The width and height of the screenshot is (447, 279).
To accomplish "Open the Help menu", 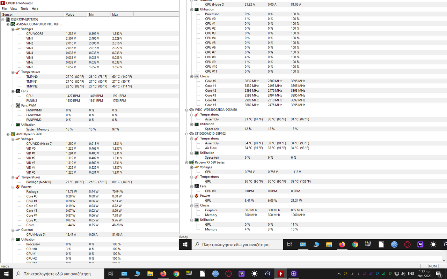I will [35, 9].
